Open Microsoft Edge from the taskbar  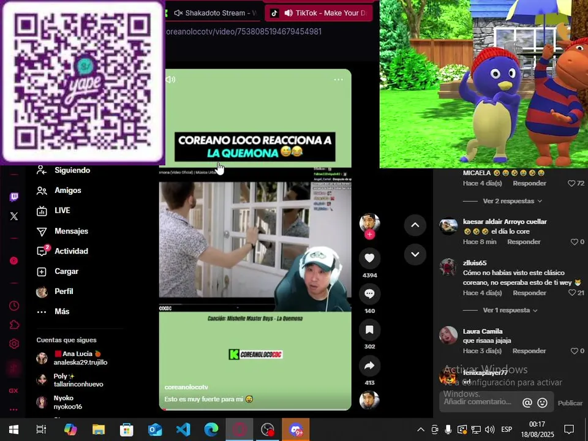[x=211, y=429]
